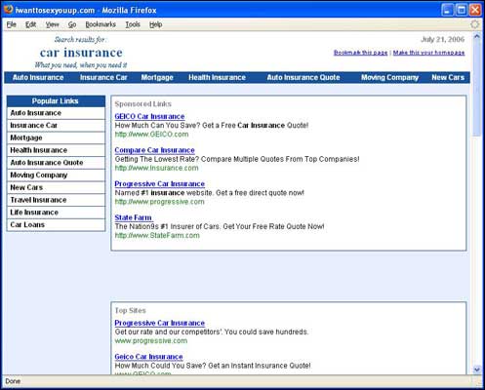The image size is (485, 390).
Task: Open the Bookmarks menu
Action: tap(101, 24)
